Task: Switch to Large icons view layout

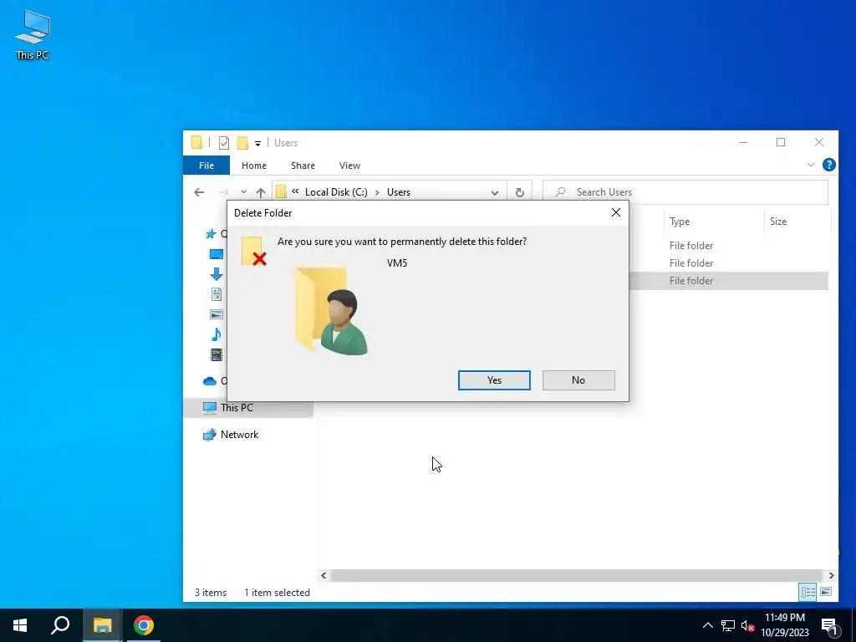Action: tap(826, 592)
